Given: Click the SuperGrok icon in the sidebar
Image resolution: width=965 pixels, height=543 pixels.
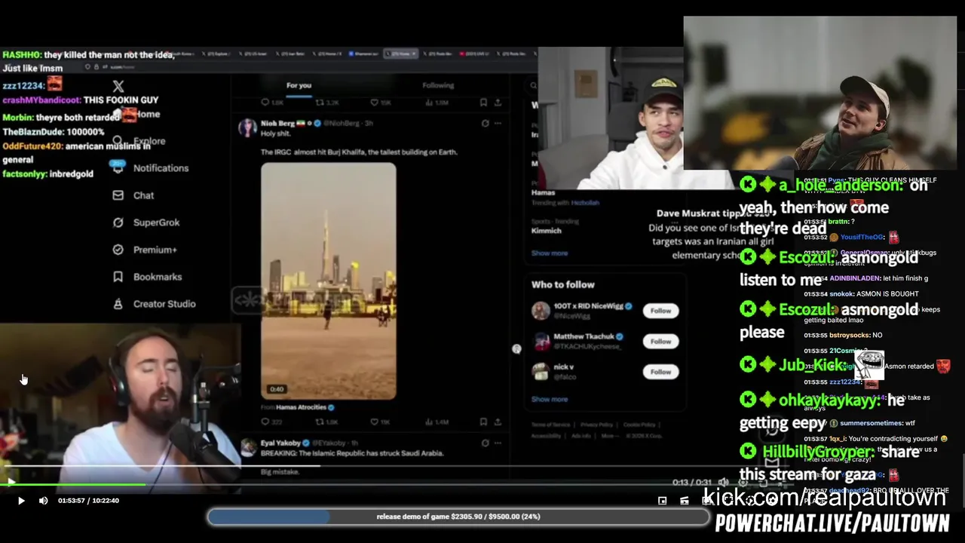Looking at the screenshot, I should point(118,222).
